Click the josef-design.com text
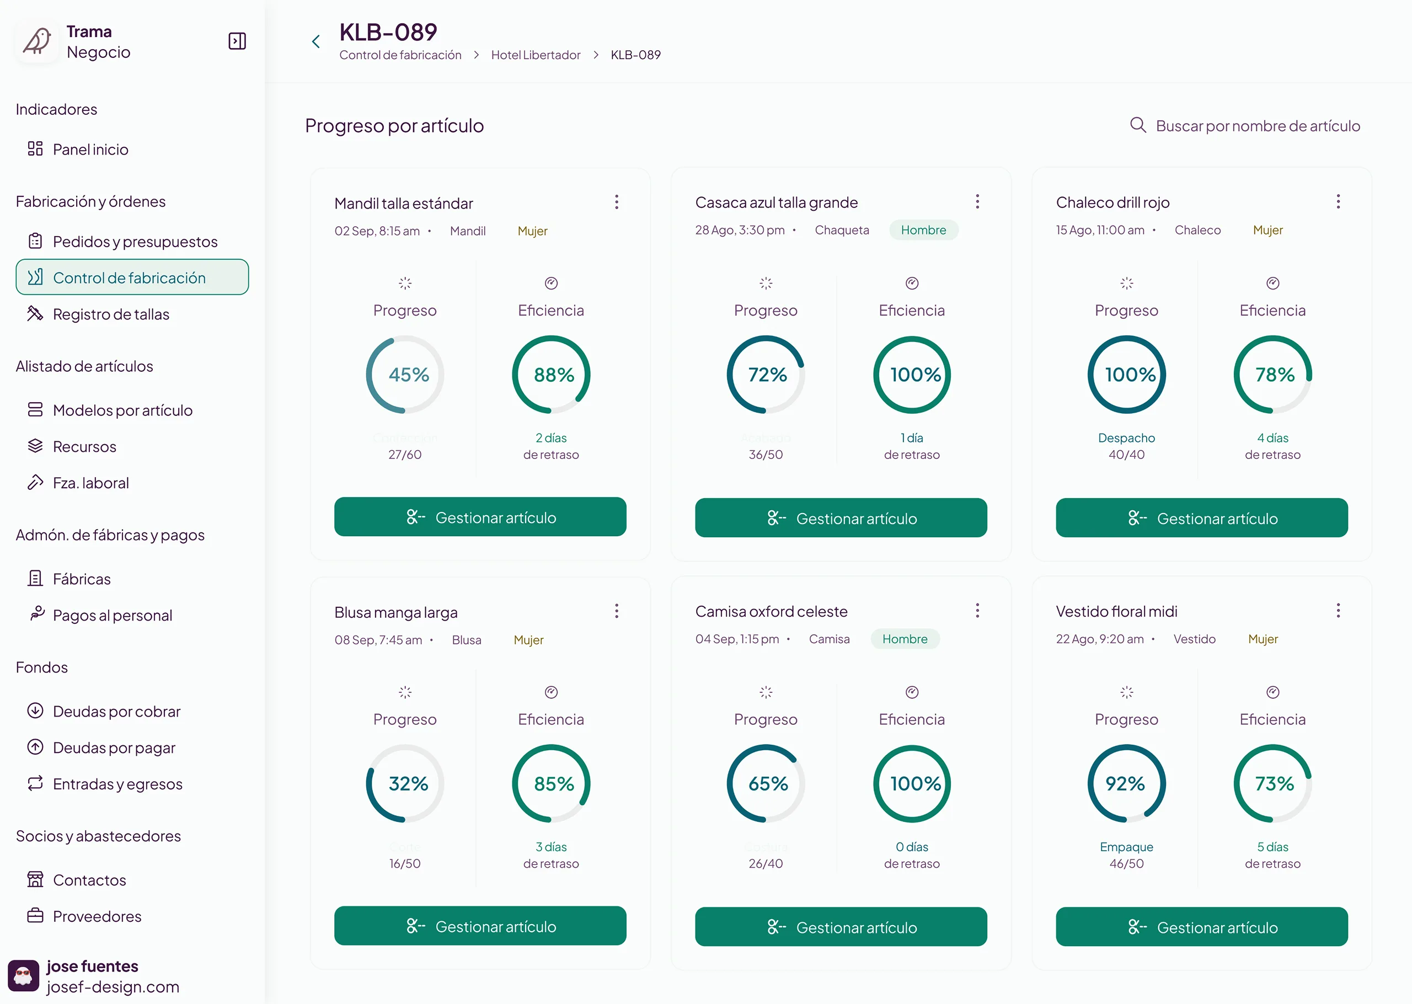 click(113, 987)
